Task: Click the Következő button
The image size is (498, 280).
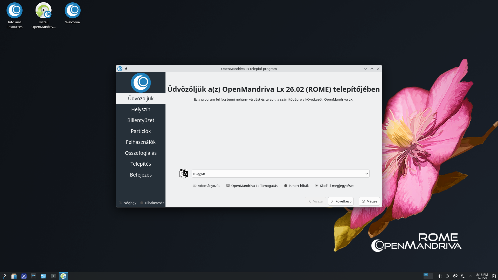Action: pos(341,201)
